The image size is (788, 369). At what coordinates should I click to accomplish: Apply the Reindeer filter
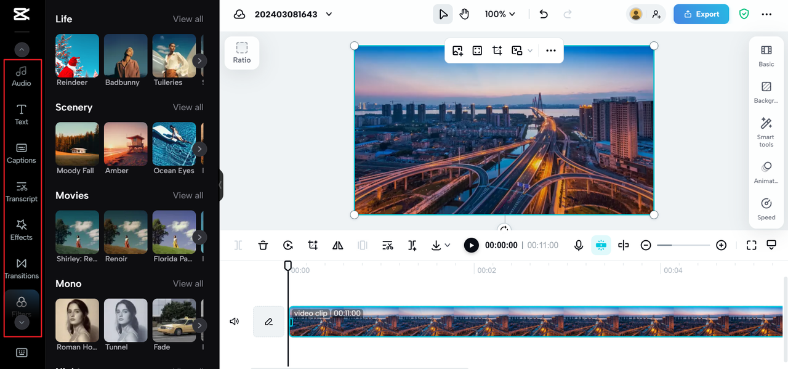[x=77, y=60]
